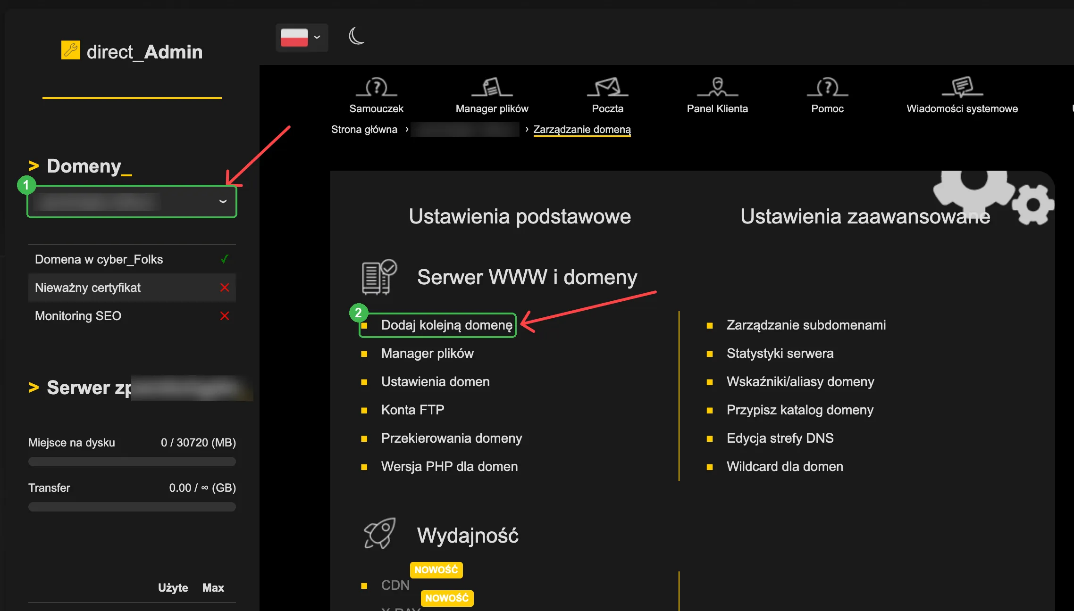Click Miejsce na dysku usage bar

pos(132,462)
